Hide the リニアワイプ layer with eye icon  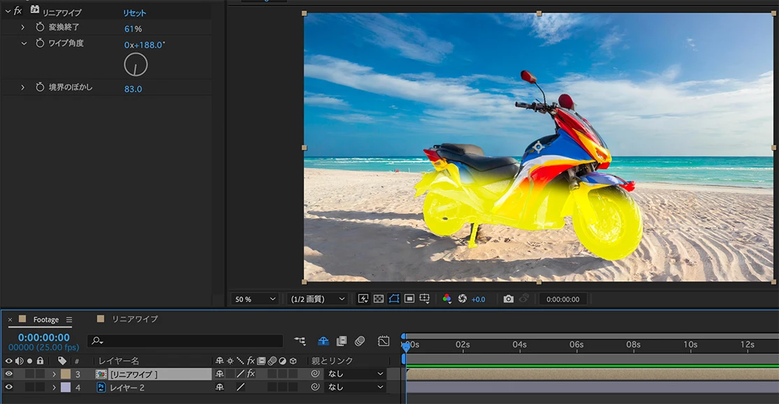click(9, 374)
